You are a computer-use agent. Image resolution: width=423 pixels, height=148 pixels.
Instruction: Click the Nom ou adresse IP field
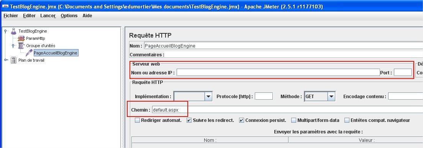click(279, 72)
